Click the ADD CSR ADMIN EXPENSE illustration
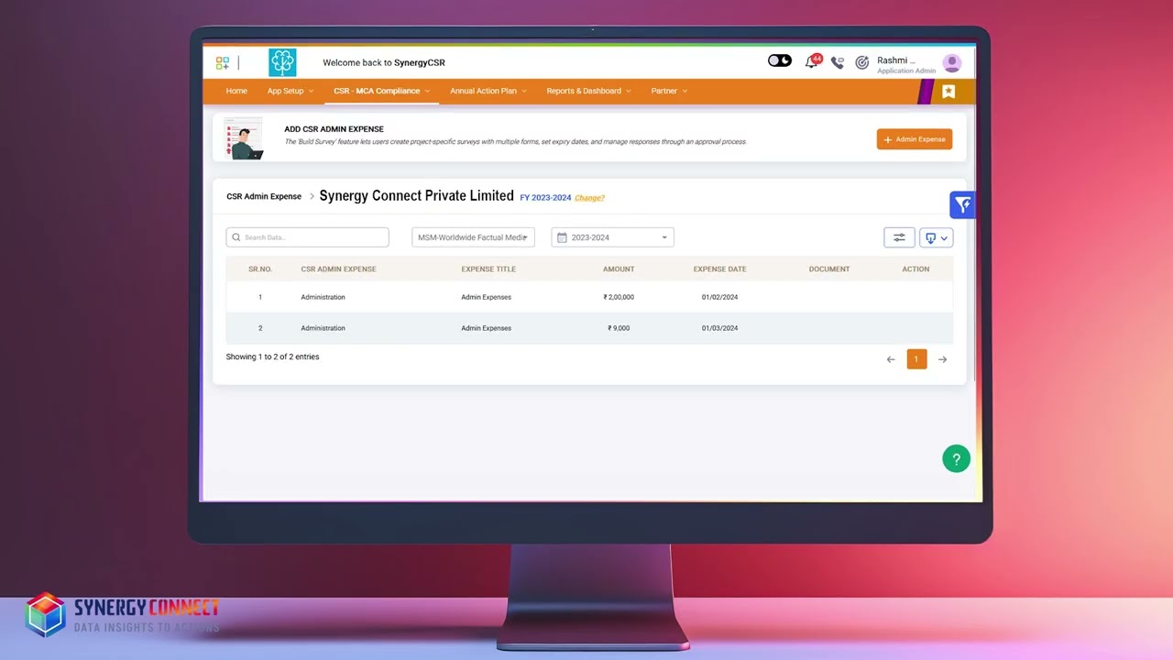The width and height of the screenshot is (1173, 660). pyautogui.click(x=244, y=138)
